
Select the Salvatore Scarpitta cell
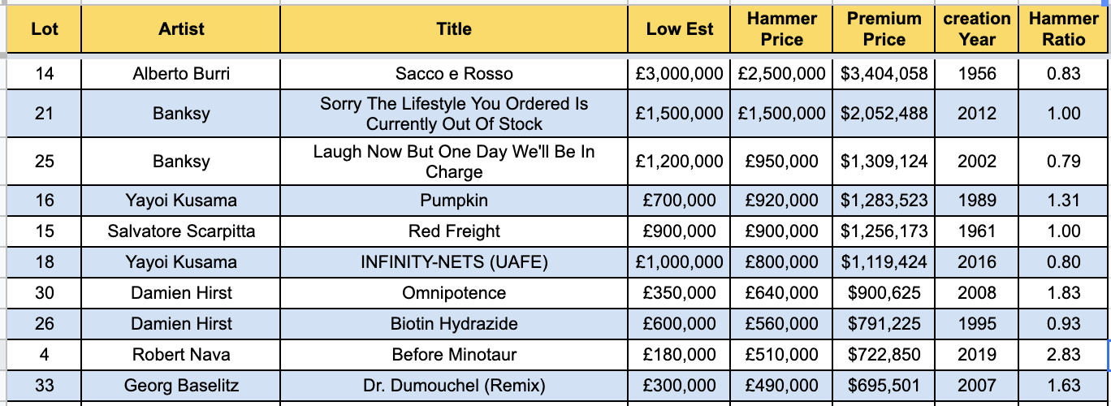coord(181,231)
